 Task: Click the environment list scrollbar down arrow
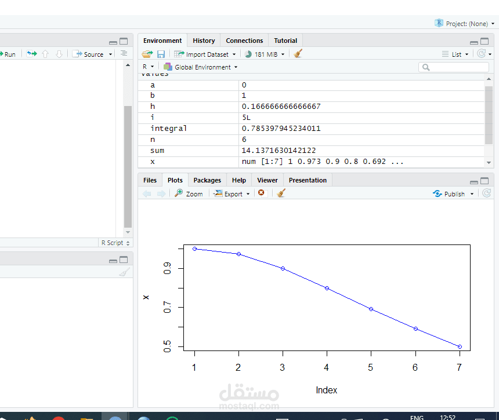[489, 163]
